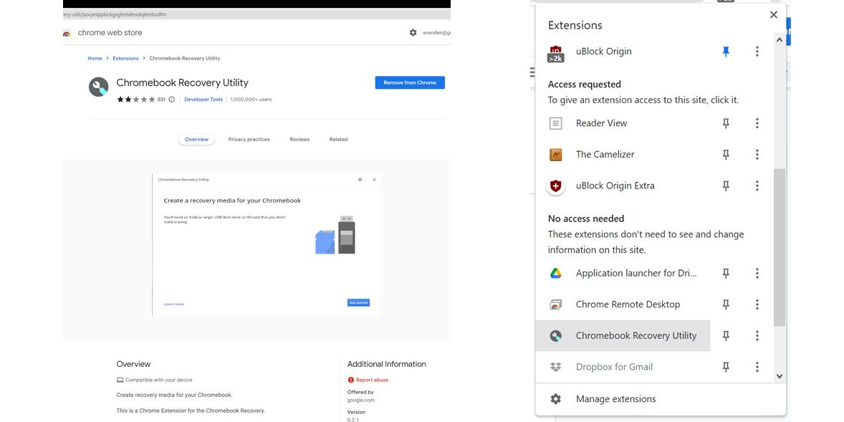Pin Reader View to toolbar
Screen dimensions: 844x422
726,123
